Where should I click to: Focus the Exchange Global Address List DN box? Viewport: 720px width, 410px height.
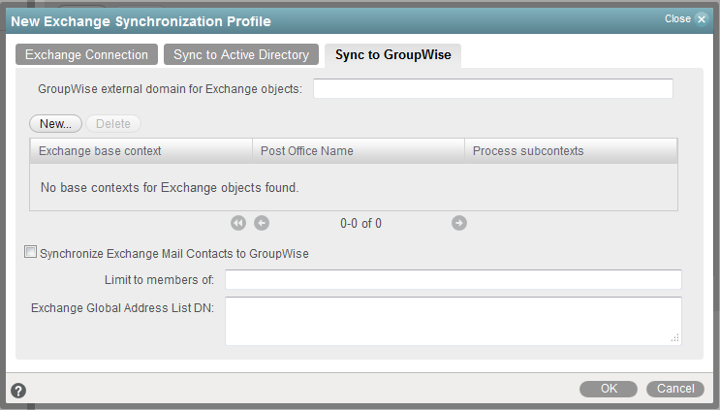click(x=453, y=320)
